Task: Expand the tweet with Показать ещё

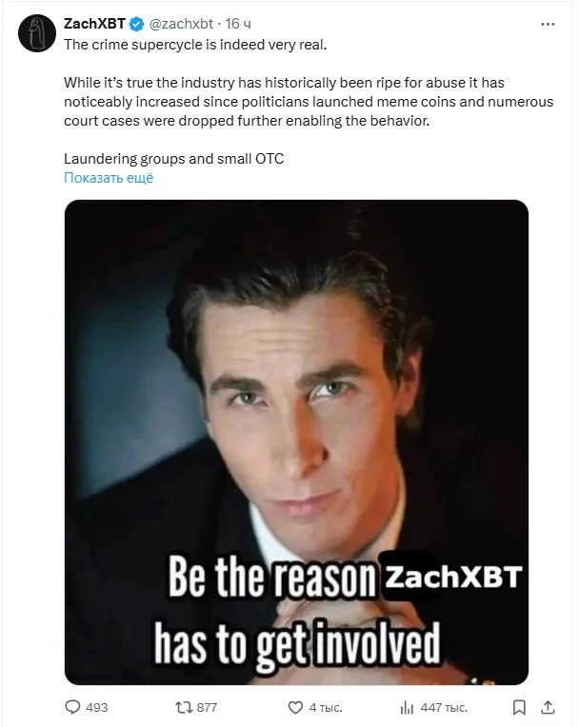Action: 109,178
